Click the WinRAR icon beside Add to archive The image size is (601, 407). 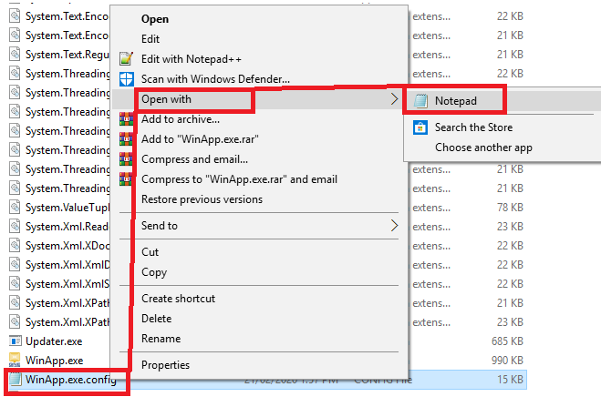tap(127, 119)
